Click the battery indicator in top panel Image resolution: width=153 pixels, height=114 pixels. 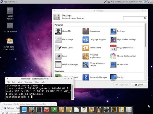click(109, 2)
